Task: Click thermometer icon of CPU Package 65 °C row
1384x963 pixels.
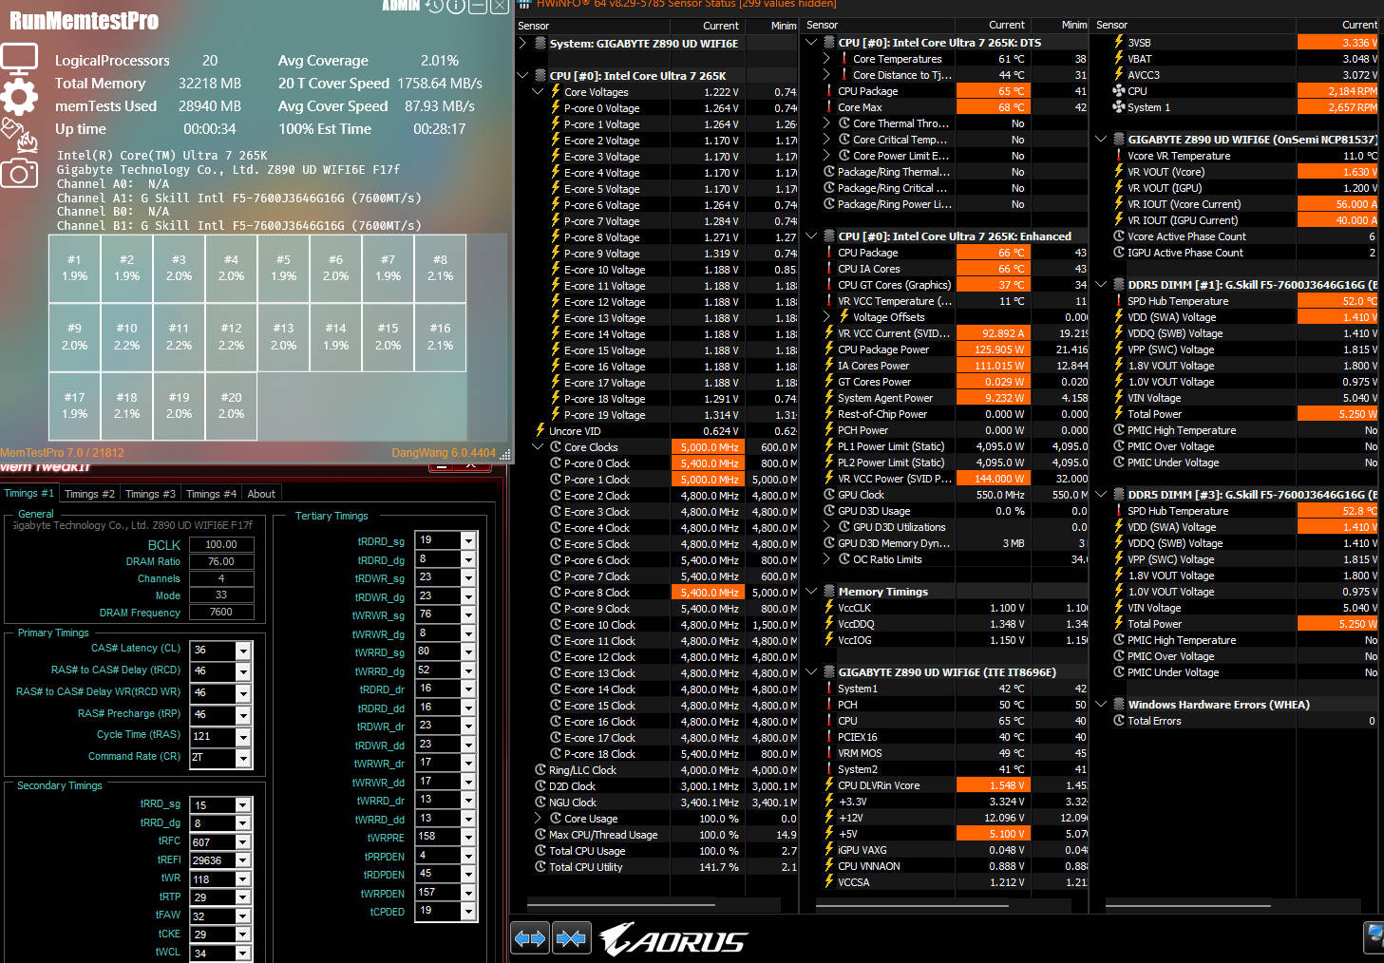Action: (828, 91)
